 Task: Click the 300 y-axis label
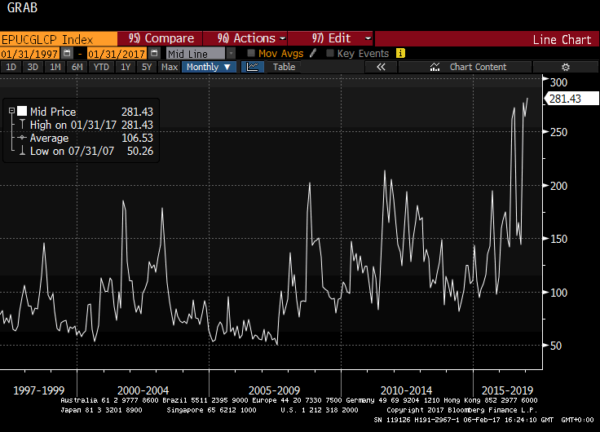[x=558, y=82]
